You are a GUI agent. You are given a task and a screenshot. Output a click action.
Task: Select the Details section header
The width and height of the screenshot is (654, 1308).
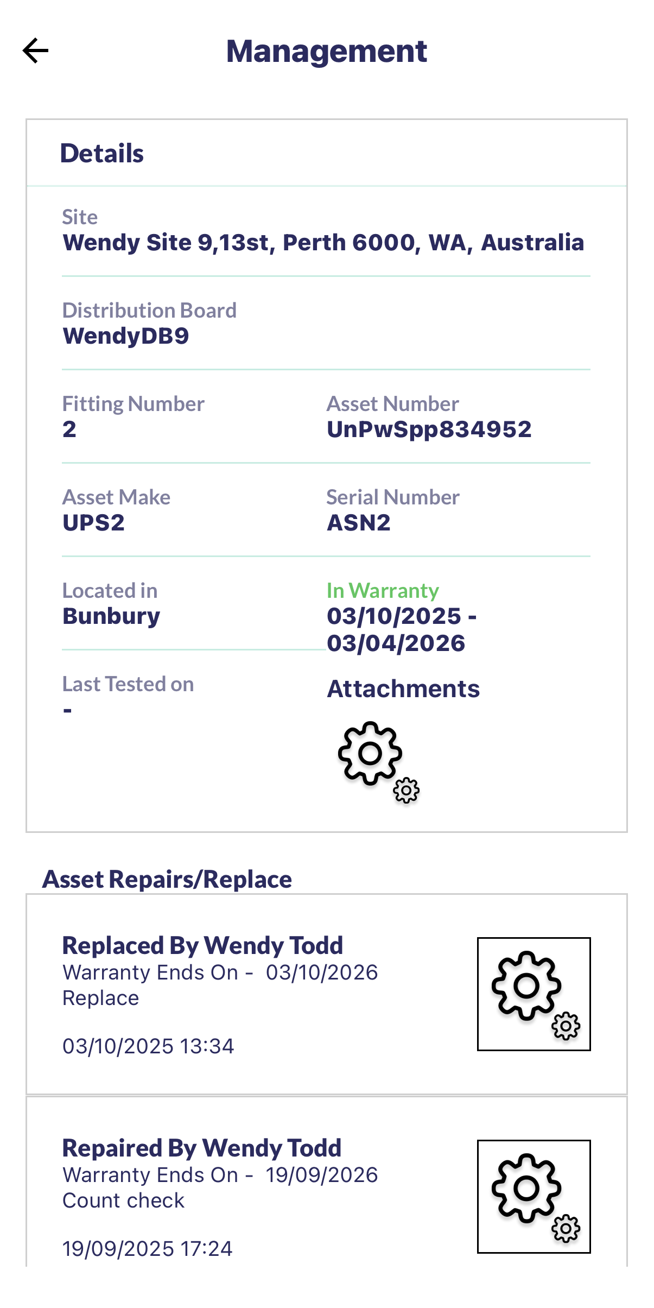[x=102, y=153]
